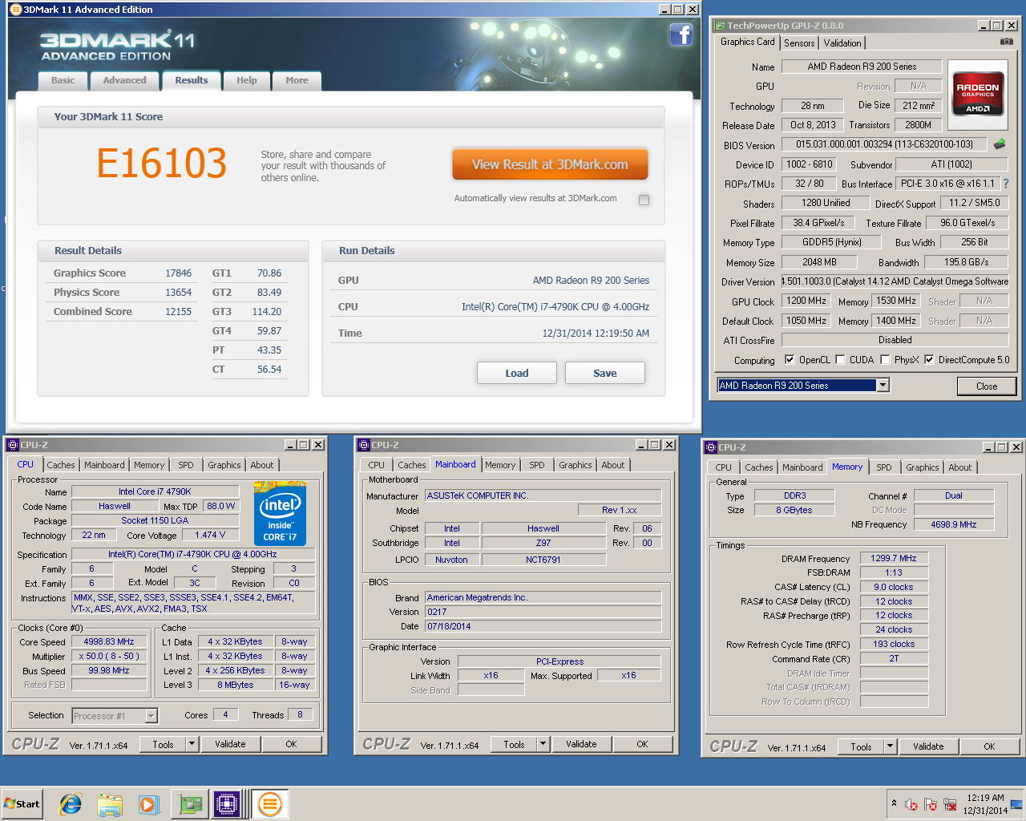The height and width of the screenshot is (821, 1026).
Task: Click the muted volume tray icon
Action: [x=911, y=804]
